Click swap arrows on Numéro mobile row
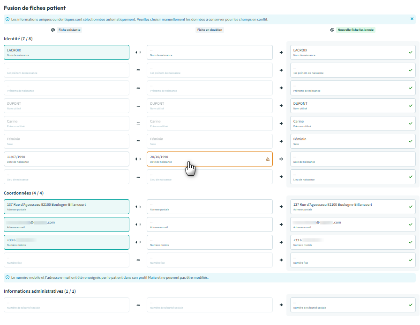The image size is (420, 325). click(x=138, y=242)
